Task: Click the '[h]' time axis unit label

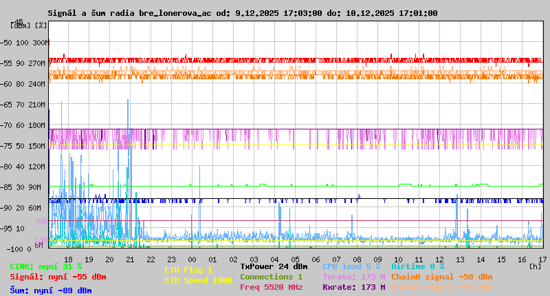Action: [536, 266]
